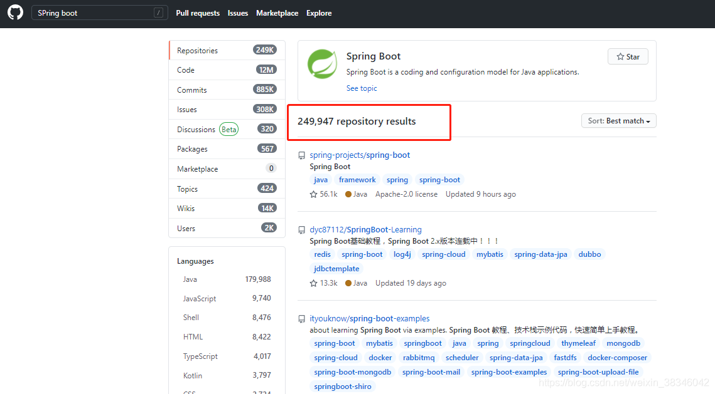715x394 pixels.
Task: Click the log4j topic tag
Action: coord(402,254)
